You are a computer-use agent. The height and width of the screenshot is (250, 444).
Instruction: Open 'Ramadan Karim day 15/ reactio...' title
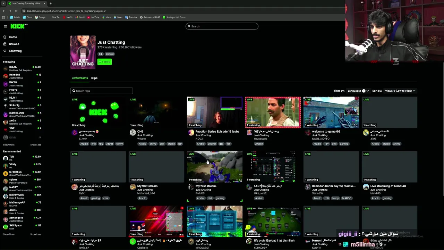tap(334, 186)
